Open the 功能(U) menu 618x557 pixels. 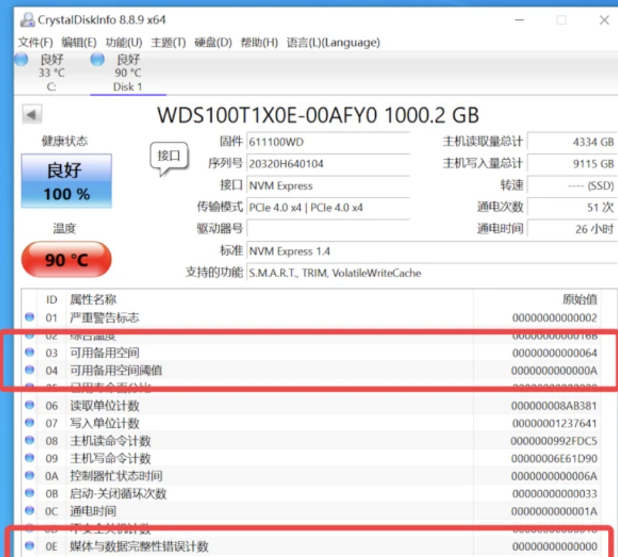tap(124, 42)
